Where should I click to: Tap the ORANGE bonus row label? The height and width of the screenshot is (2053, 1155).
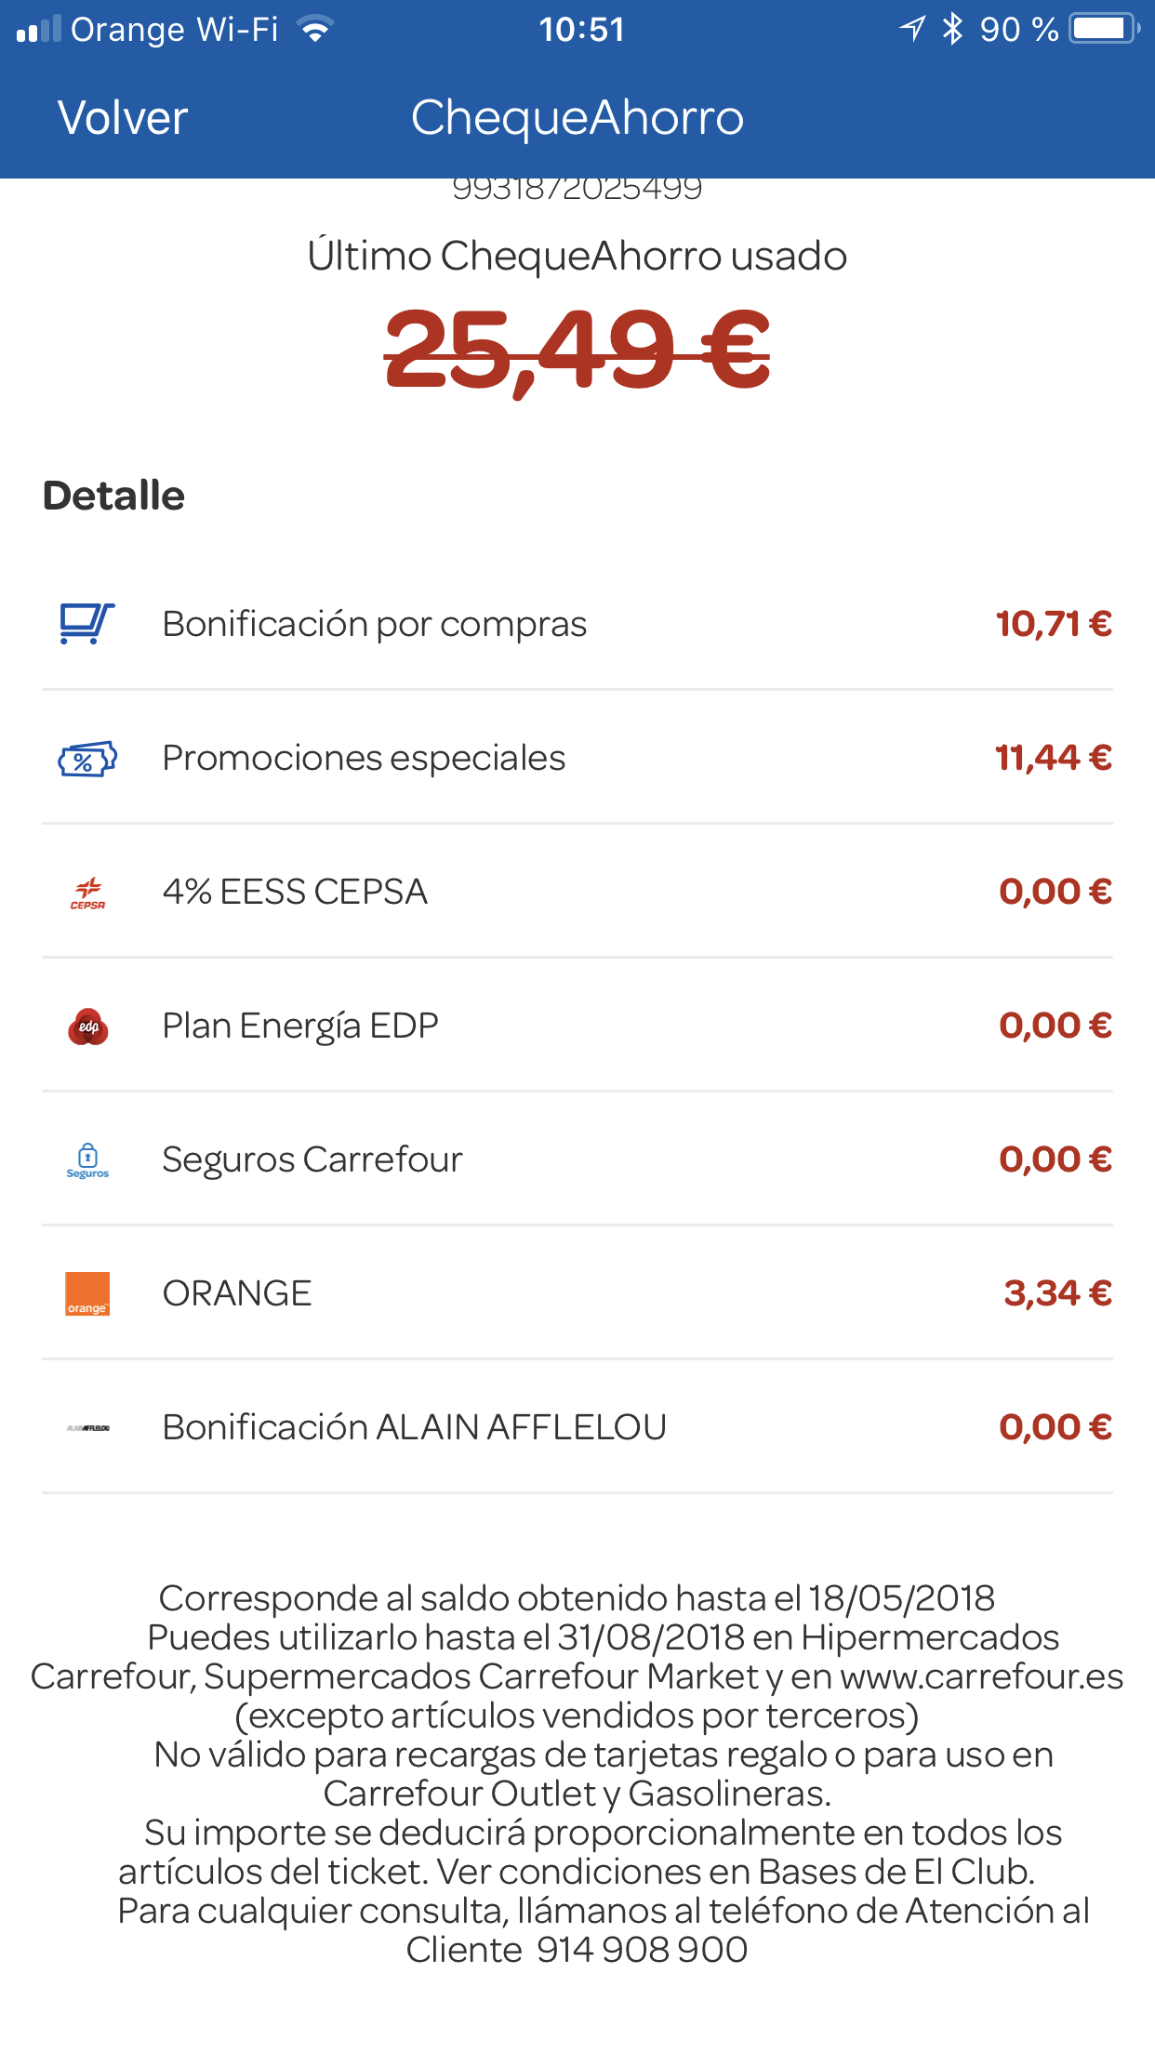point(237,1293)
